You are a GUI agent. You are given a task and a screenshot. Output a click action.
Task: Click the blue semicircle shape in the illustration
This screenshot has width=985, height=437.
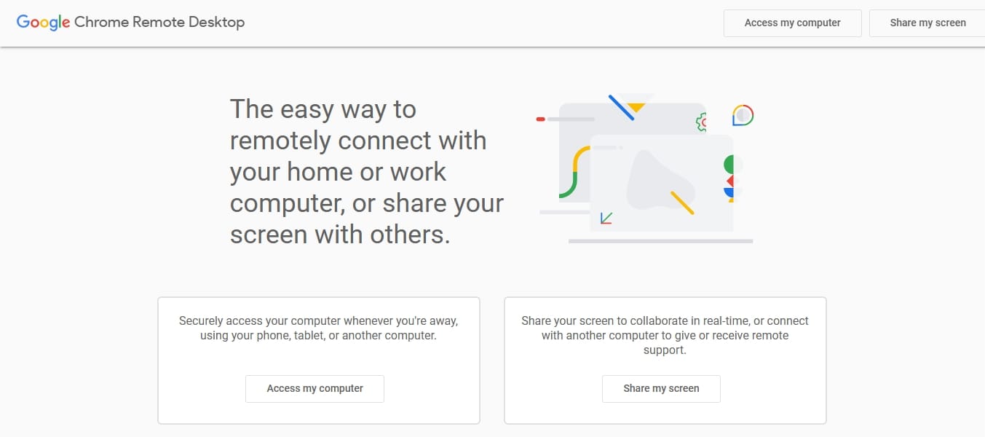click(729, 193)
